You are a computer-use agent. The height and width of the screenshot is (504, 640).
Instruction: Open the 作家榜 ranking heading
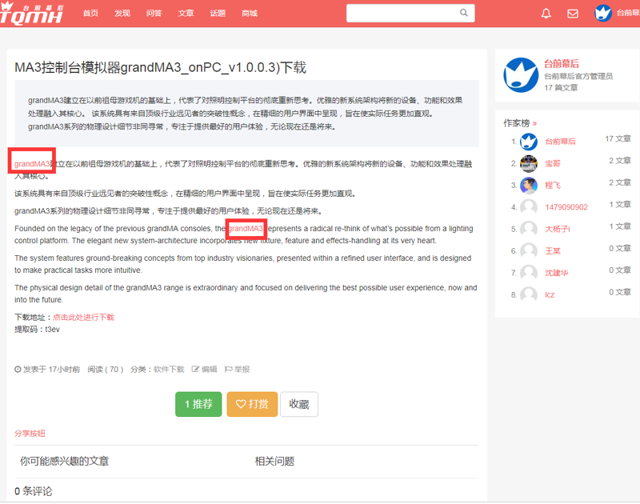[520, 123]
